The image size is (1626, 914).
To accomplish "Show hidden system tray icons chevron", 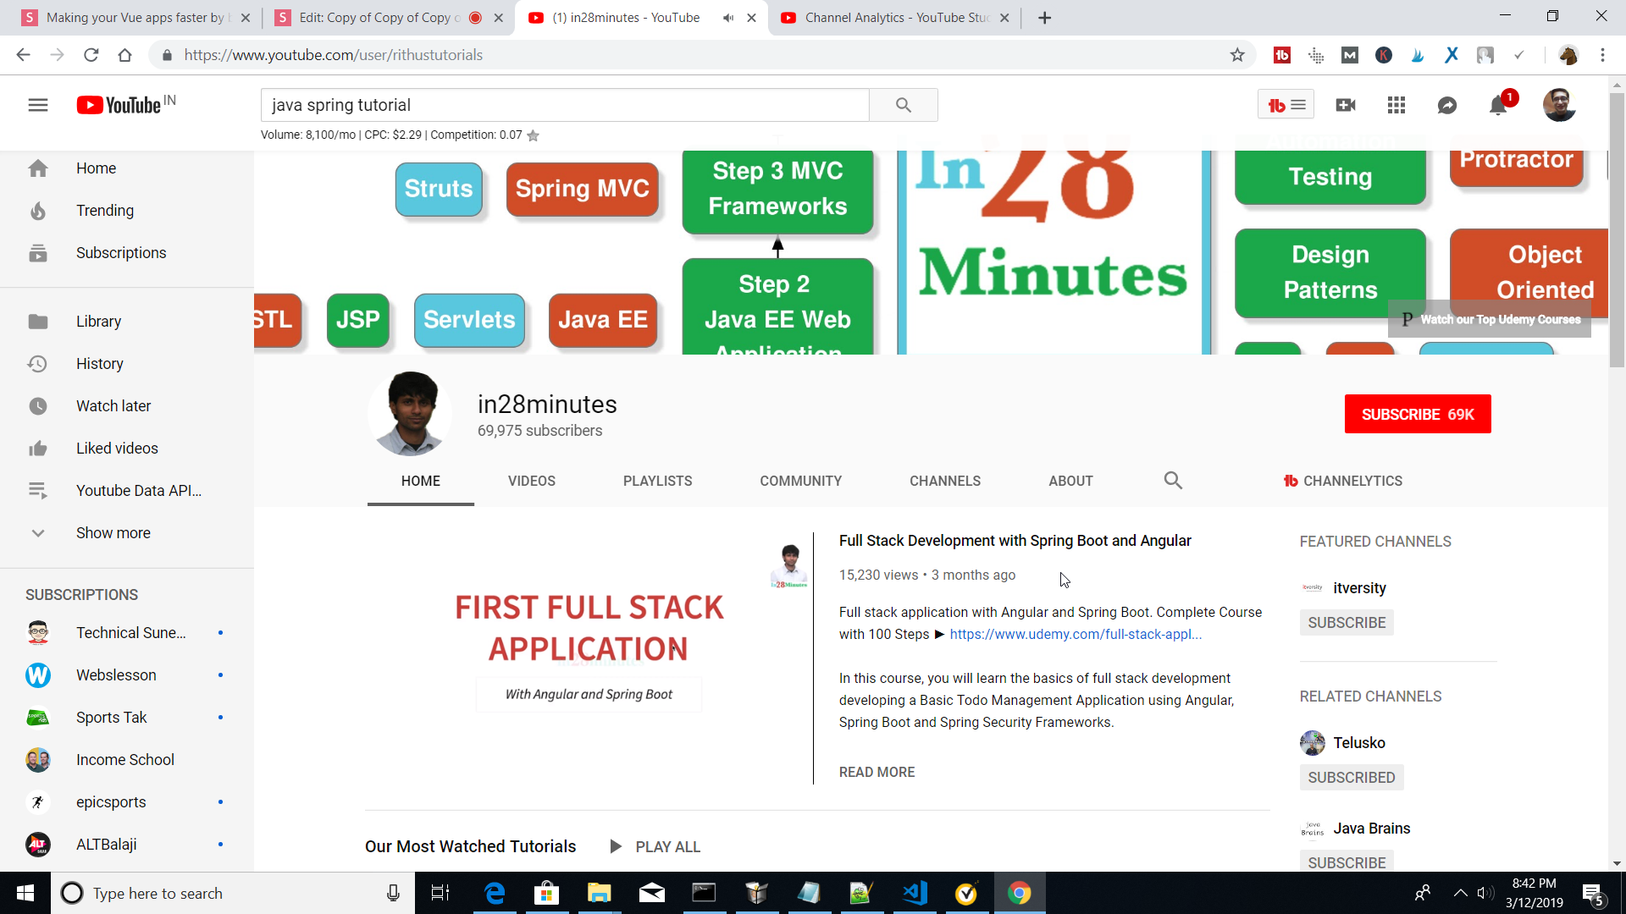I will point(1460,893).
